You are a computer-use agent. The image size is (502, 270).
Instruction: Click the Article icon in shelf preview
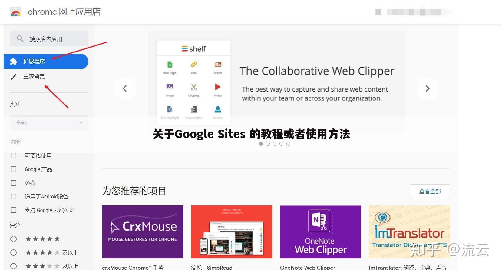tap(218, 64)
